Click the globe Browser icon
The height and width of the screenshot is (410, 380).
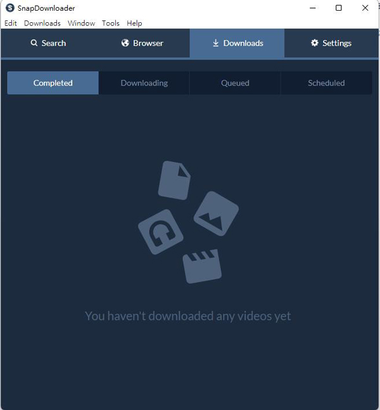point(125,43)
